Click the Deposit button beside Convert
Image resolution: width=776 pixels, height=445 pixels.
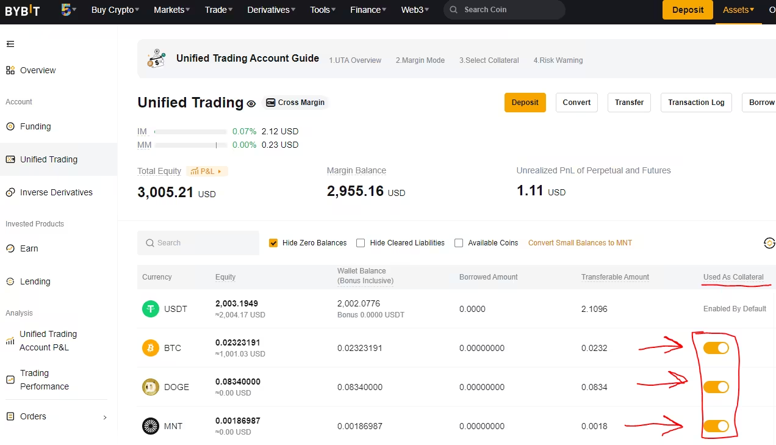point(525,103)
